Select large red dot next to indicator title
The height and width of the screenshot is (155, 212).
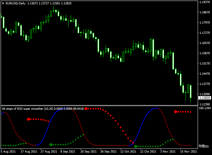point(86,108)
